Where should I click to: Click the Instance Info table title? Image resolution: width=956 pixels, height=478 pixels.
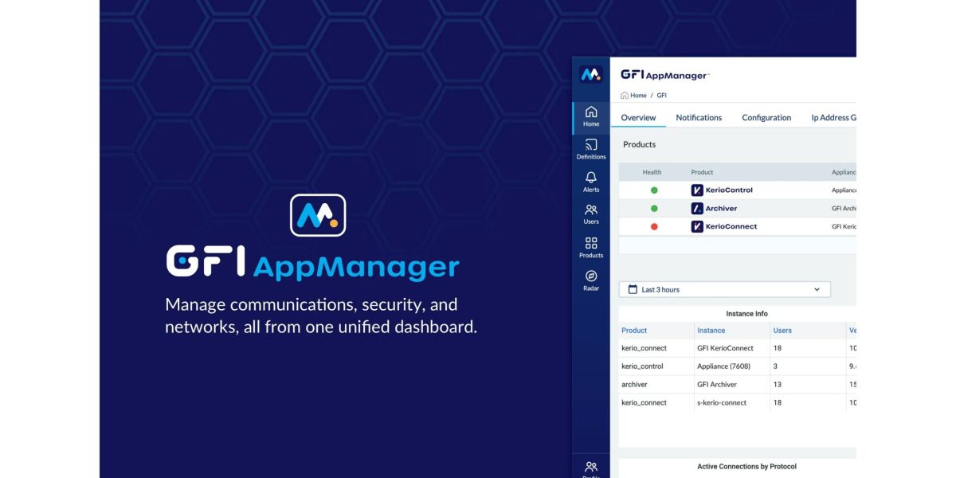tap(746, 314)
